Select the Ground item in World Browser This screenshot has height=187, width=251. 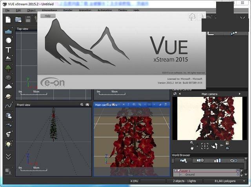pyautogui.click(x=190, y=174)
